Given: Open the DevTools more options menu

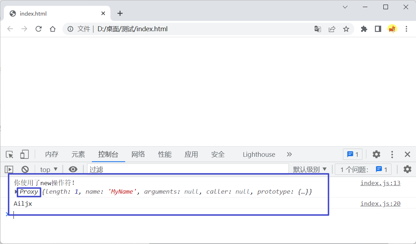Looking at the screenshot, I should point(392,154).
